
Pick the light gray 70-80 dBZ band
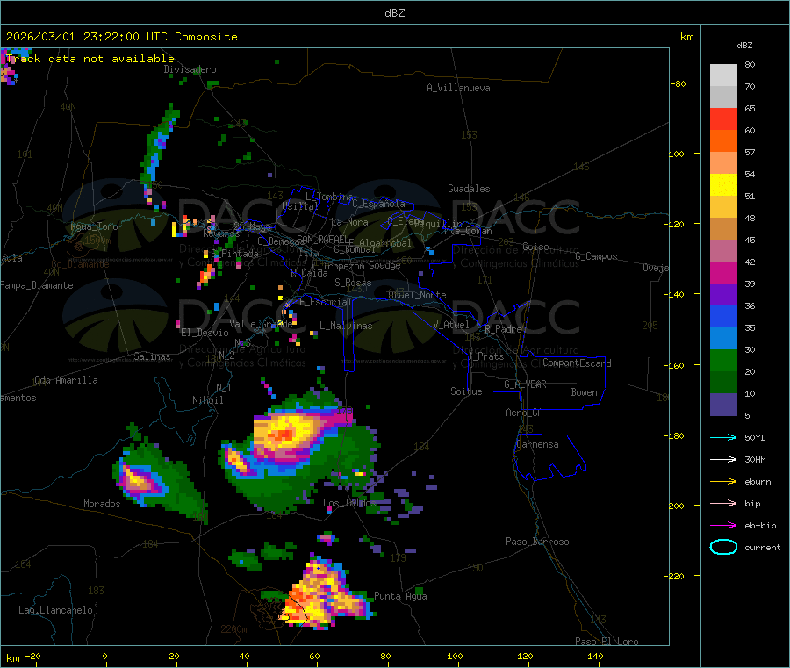point(723,75)
